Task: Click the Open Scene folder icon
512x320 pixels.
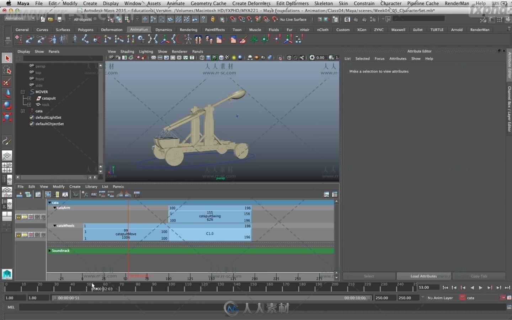Action: tap(50, 19)
